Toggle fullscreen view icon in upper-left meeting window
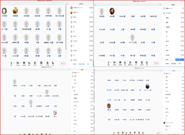 (x=67, y=4)
